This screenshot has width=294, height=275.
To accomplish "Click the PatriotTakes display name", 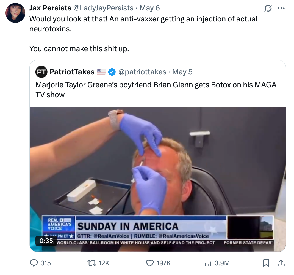I will pos(72,72).
